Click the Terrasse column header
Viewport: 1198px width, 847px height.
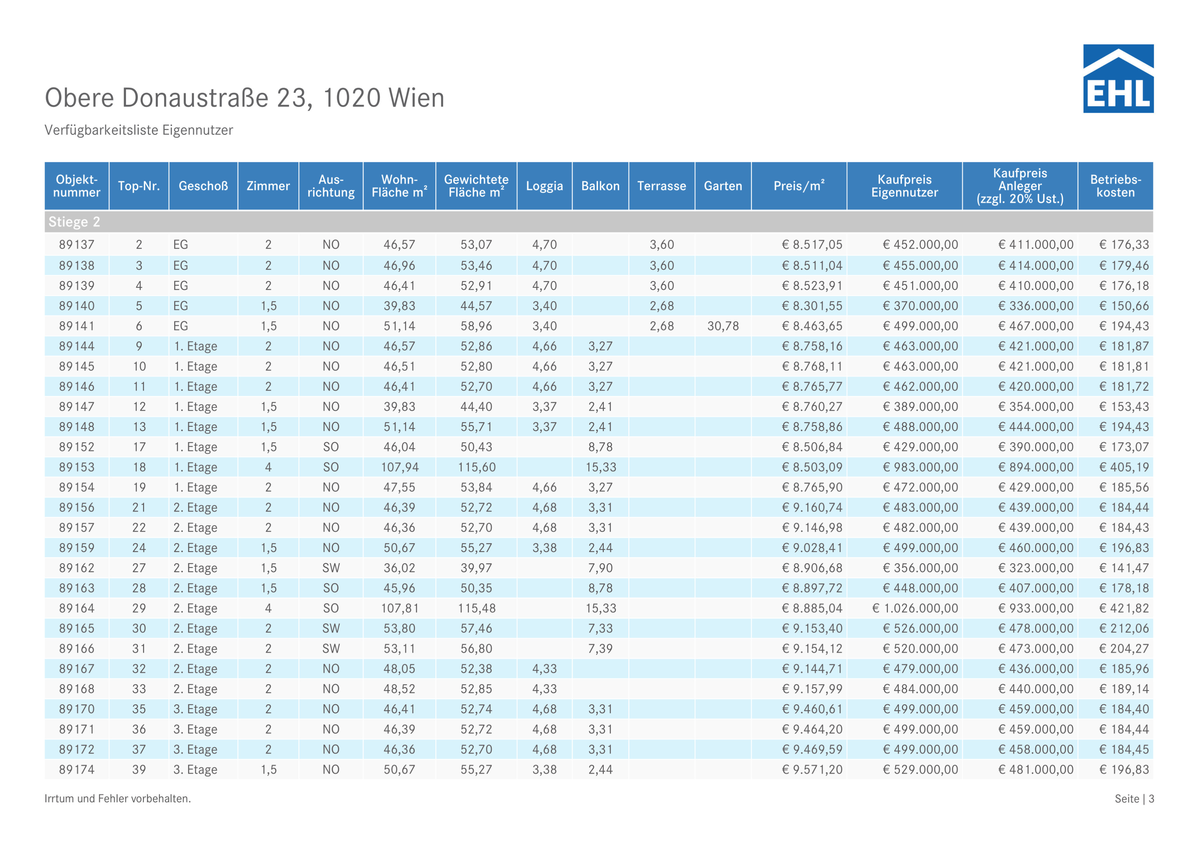tap(662, 186)
